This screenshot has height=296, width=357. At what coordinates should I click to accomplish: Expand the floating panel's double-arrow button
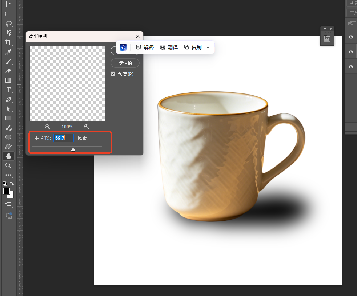coord(325,28)
